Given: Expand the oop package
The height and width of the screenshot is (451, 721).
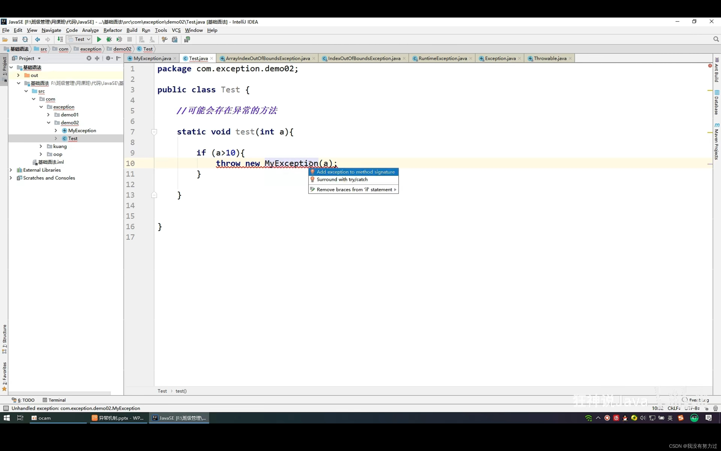Looking at the screenshot, I should click(x=41, y=154).
